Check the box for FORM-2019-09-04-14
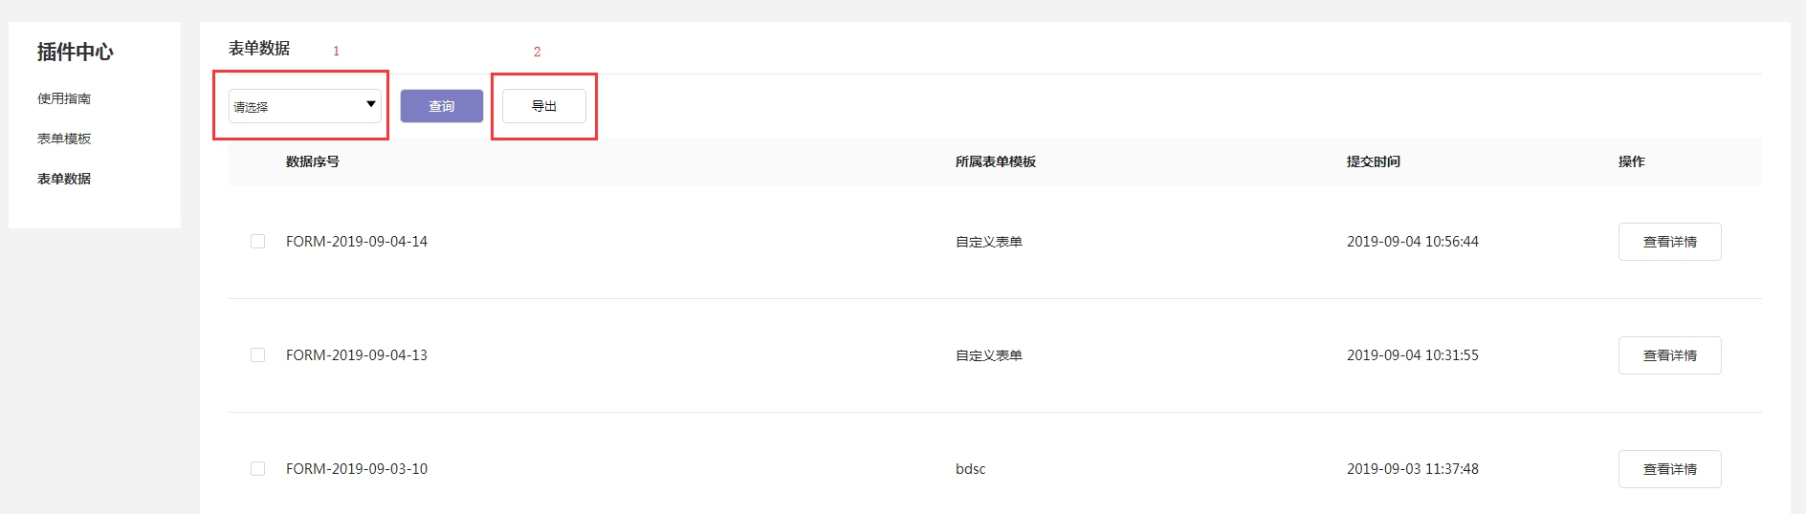Screen dimensions: 1806x514 click(x=257, y=242)
